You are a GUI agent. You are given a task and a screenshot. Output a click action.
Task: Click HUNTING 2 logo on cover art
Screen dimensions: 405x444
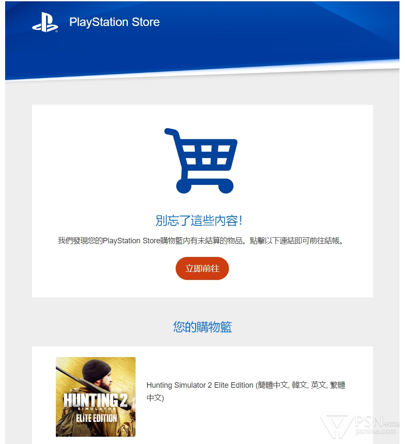tap(95, 400)
